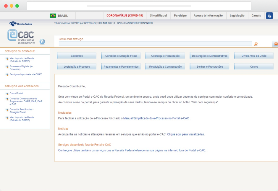Click the BRASIL label in top bar
This screenshot has height=191, width=278.
tap(63, 16)
